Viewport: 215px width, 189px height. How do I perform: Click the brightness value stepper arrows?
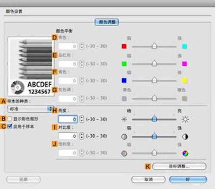[82, 119]
